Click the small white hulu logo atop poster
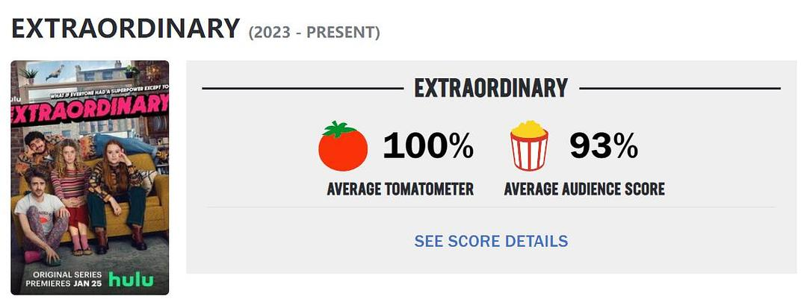 16,98
